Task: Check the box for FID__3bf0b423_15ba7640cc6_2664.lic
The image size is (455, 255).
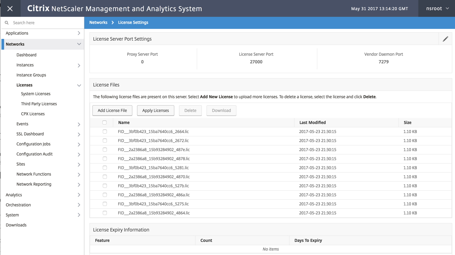Action: [x=105, y=132]
